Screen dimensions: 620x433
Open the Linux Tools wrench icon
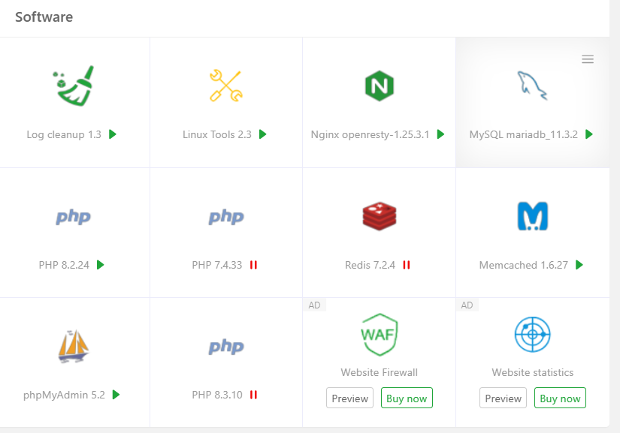click(225, 85)
